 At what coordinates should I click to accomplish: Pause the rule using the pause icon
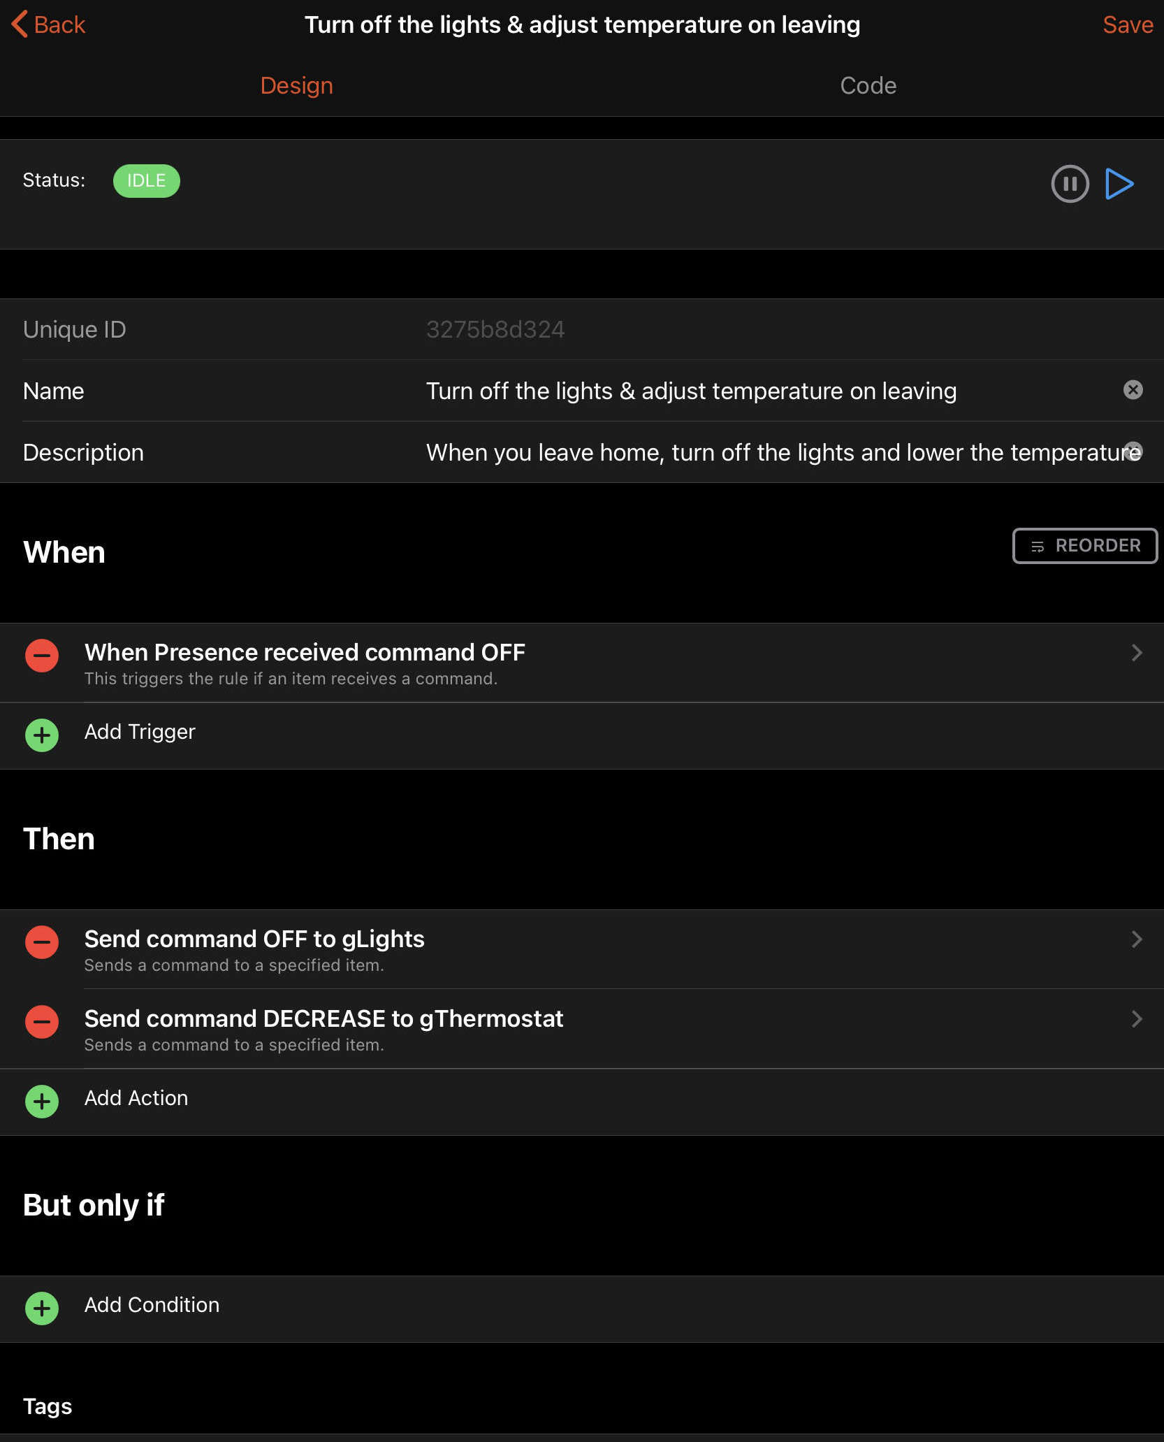click(x=1070, y=185)
